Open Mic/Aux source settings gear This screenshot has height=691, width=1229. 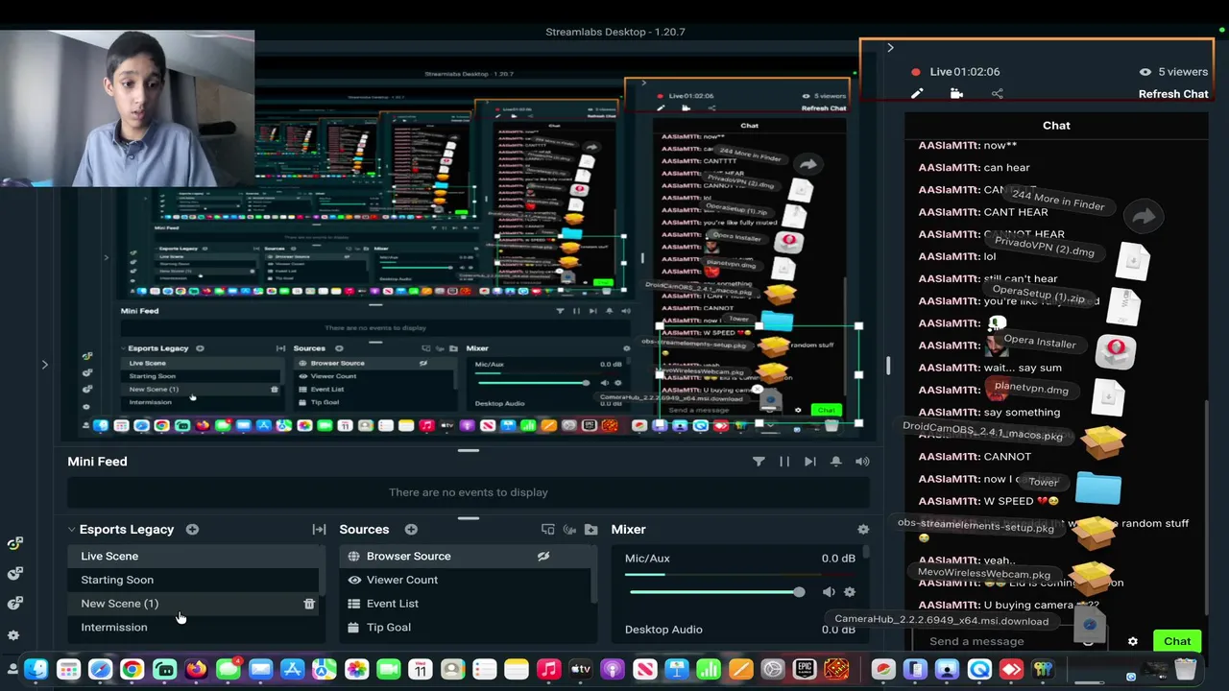pyautogui.click(x=849, y=592)
